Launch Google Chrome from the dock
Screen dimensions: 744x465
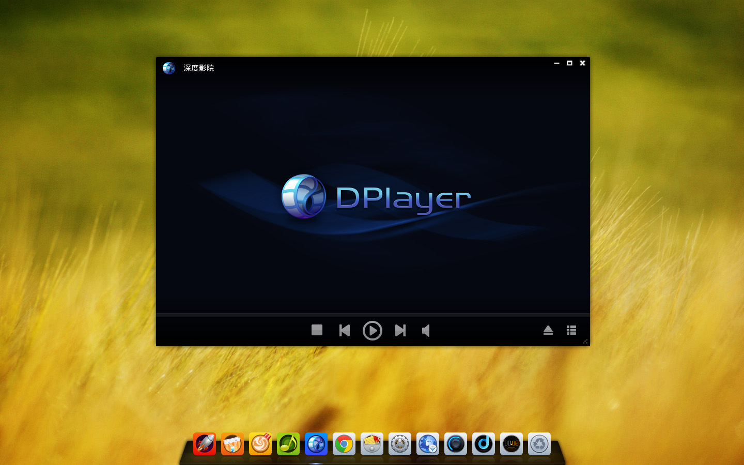coord(344,444)
